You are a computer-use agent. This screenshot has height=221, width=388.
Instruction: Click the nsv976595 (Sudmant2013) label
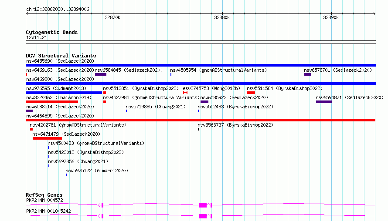click(56, 88)
